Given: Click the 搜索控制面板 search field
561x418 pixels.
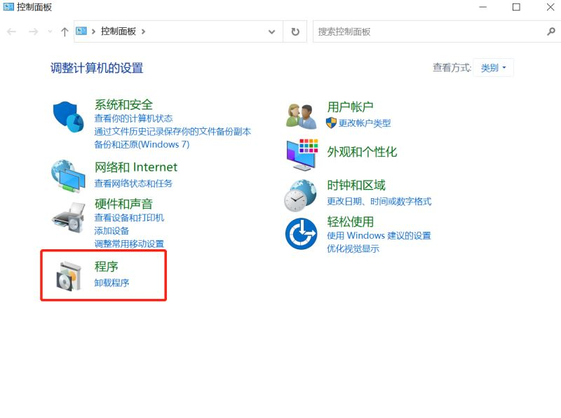Looking at the screenshot, I should [x=428, y=32].
